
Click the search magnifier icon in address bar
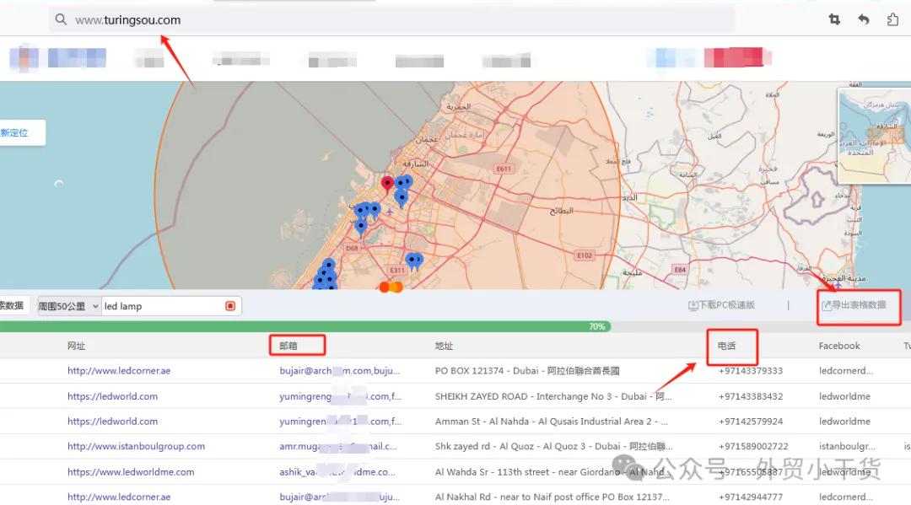pyautogui.click(x=61, y=19)
